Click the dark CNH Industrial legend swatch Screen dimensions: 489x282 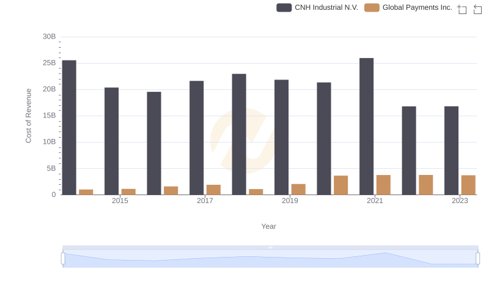[x=284, y=7]
